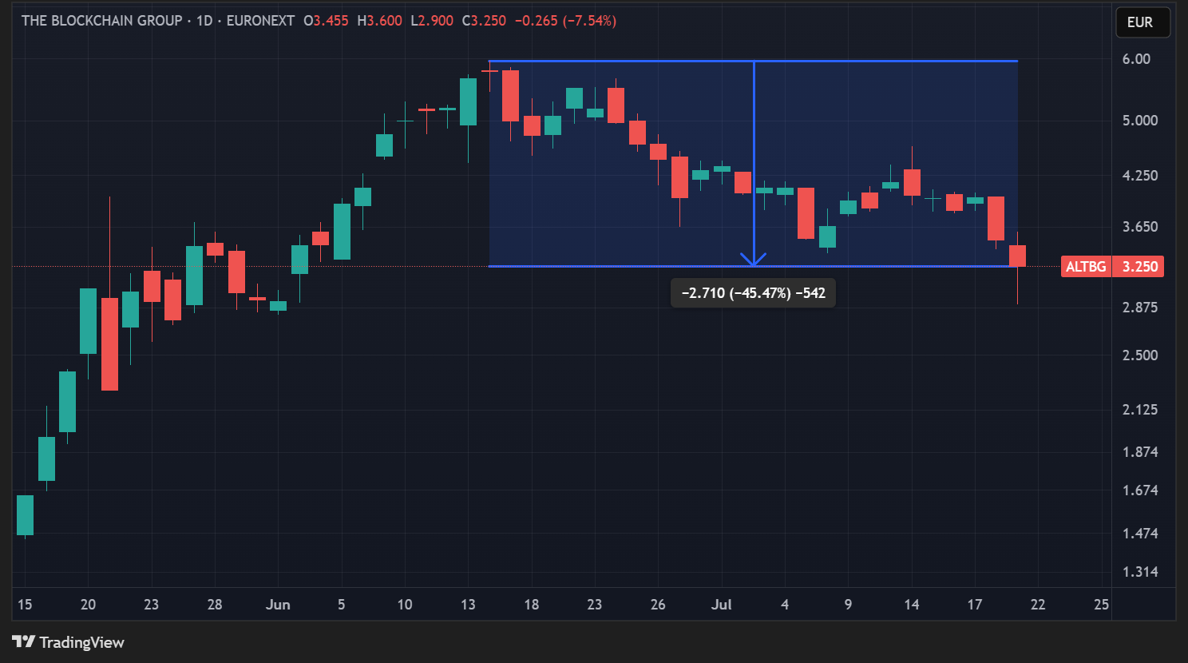Click the latest red candle at chart's right
The height and width of the screenshot is (663, 1188).
(x=1017, y=256)
